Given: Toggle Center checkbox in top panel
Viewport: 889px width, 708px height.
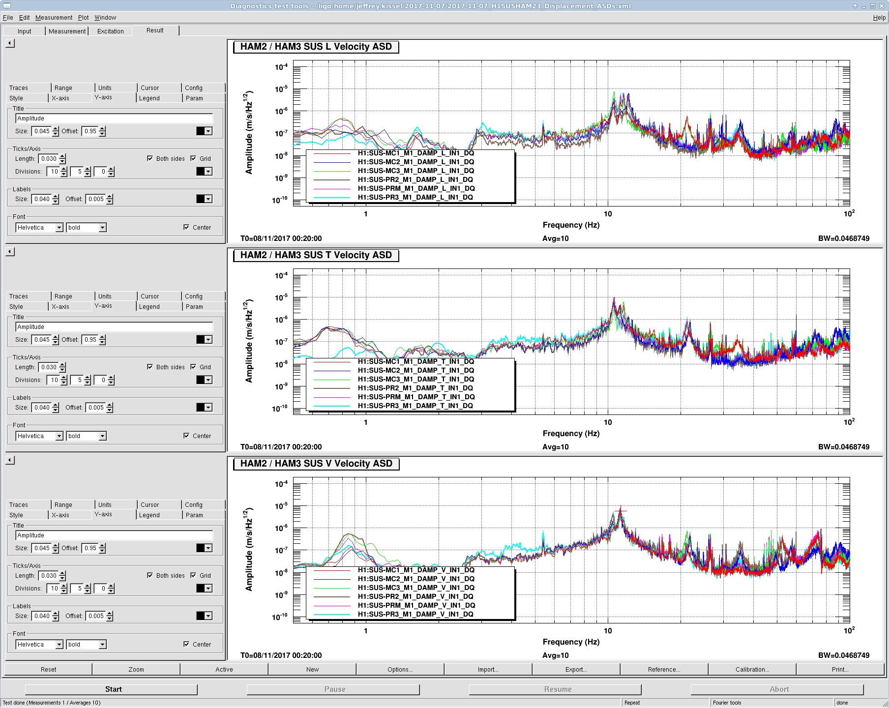Looking at the screenshot, I should [x=186, y=227].
